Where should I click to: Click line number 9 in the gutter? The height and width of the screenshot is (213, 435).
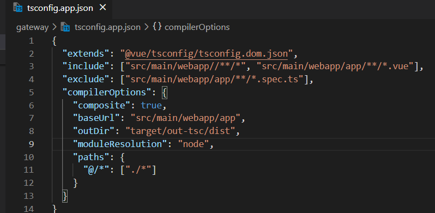pos(31,144)
